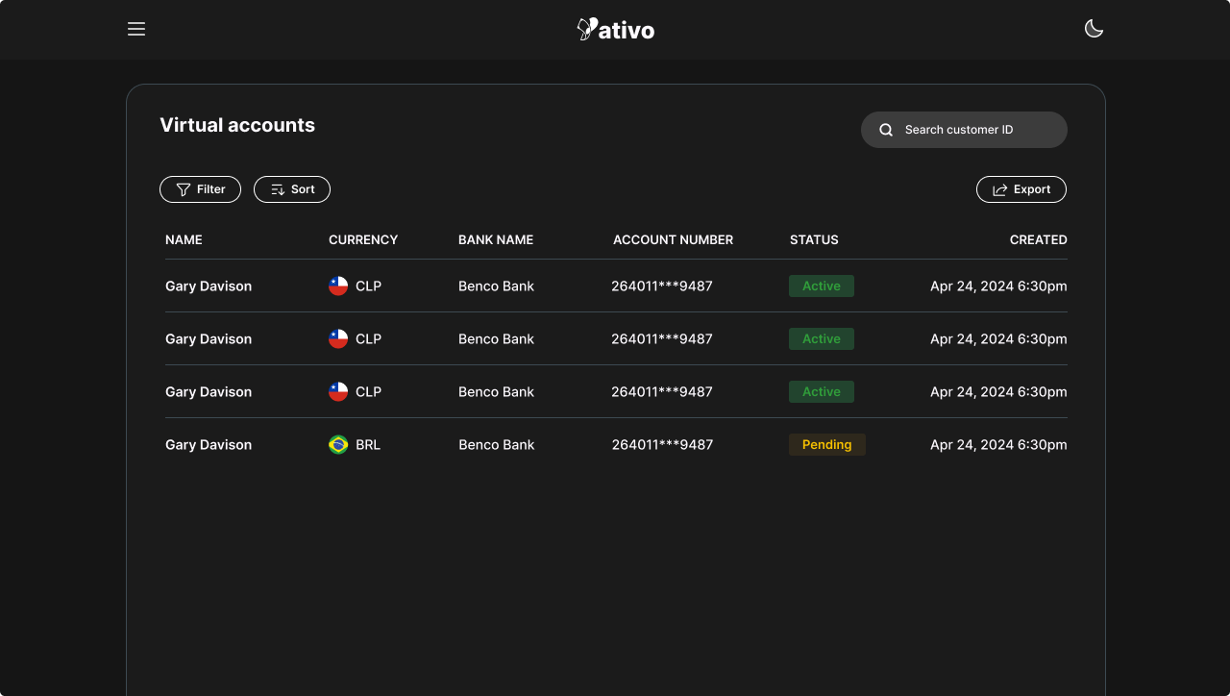1230x696 pixels.
Task: Click the Chile flag in third row
Action: pos(338,391)
